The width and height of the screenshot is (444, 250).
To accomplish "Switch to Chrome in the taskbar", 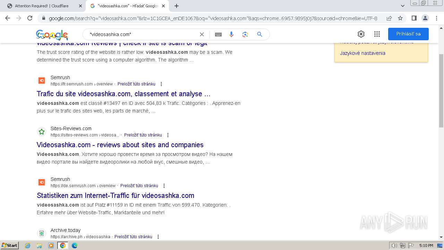I will [63, 245].
